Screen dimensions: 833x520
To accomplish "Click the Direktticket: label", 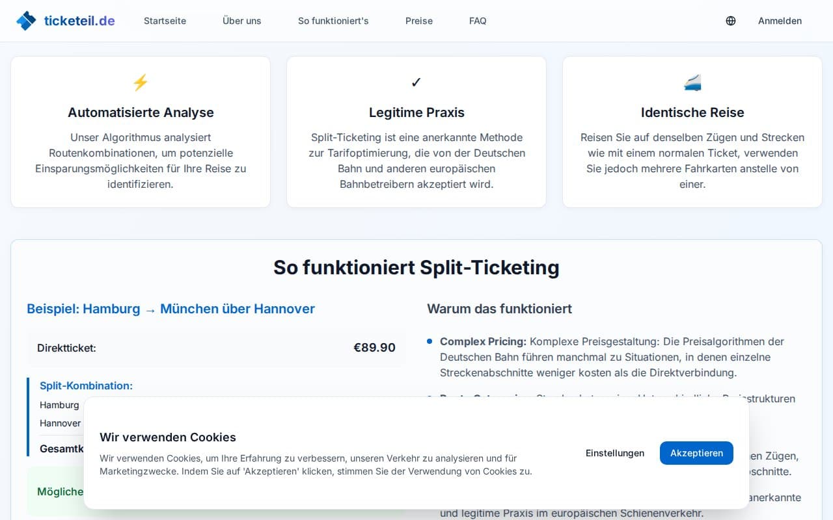I will pyautogui.click(x=66, y=348).
